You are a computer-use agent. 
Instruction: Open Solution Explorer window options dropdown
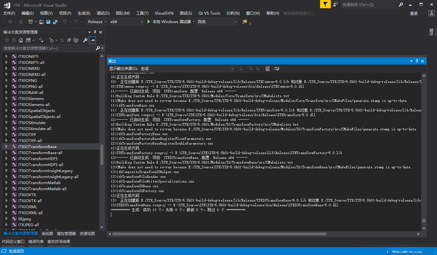[x=89, y=32]
